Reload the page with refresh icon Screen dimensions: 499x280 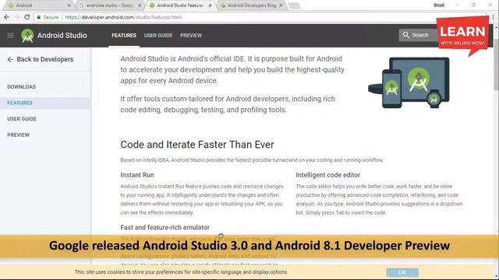coord(27,17)
